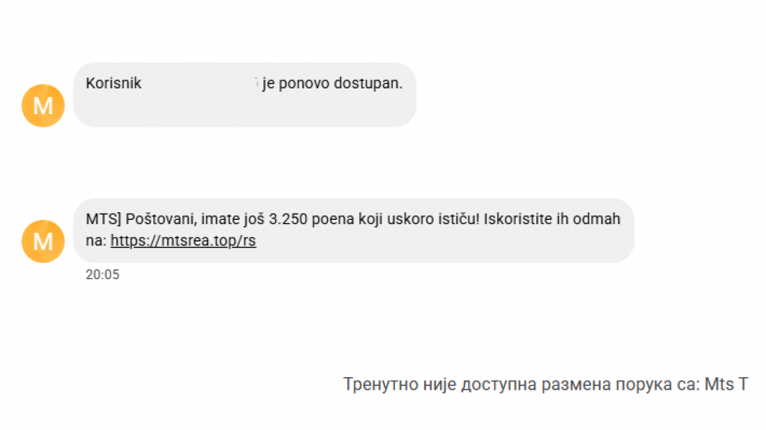Click the 20:05 message timestamp
Viewport: 766px width, 430px height.
(102, 274)
